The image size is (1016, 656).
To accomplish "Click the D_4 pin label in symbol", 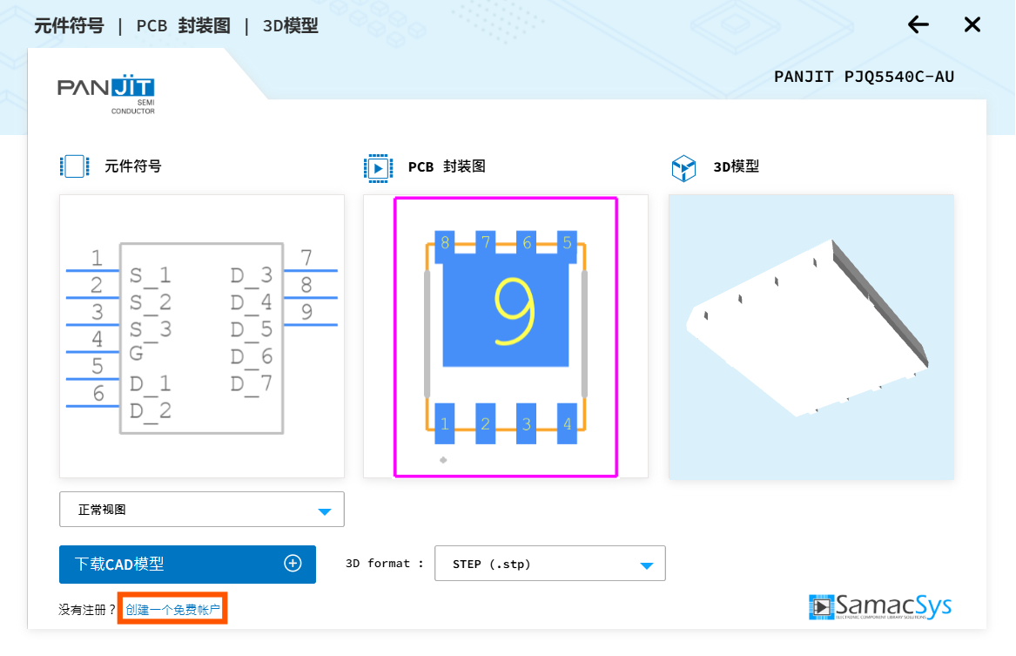I will click(x=252, y=303).
